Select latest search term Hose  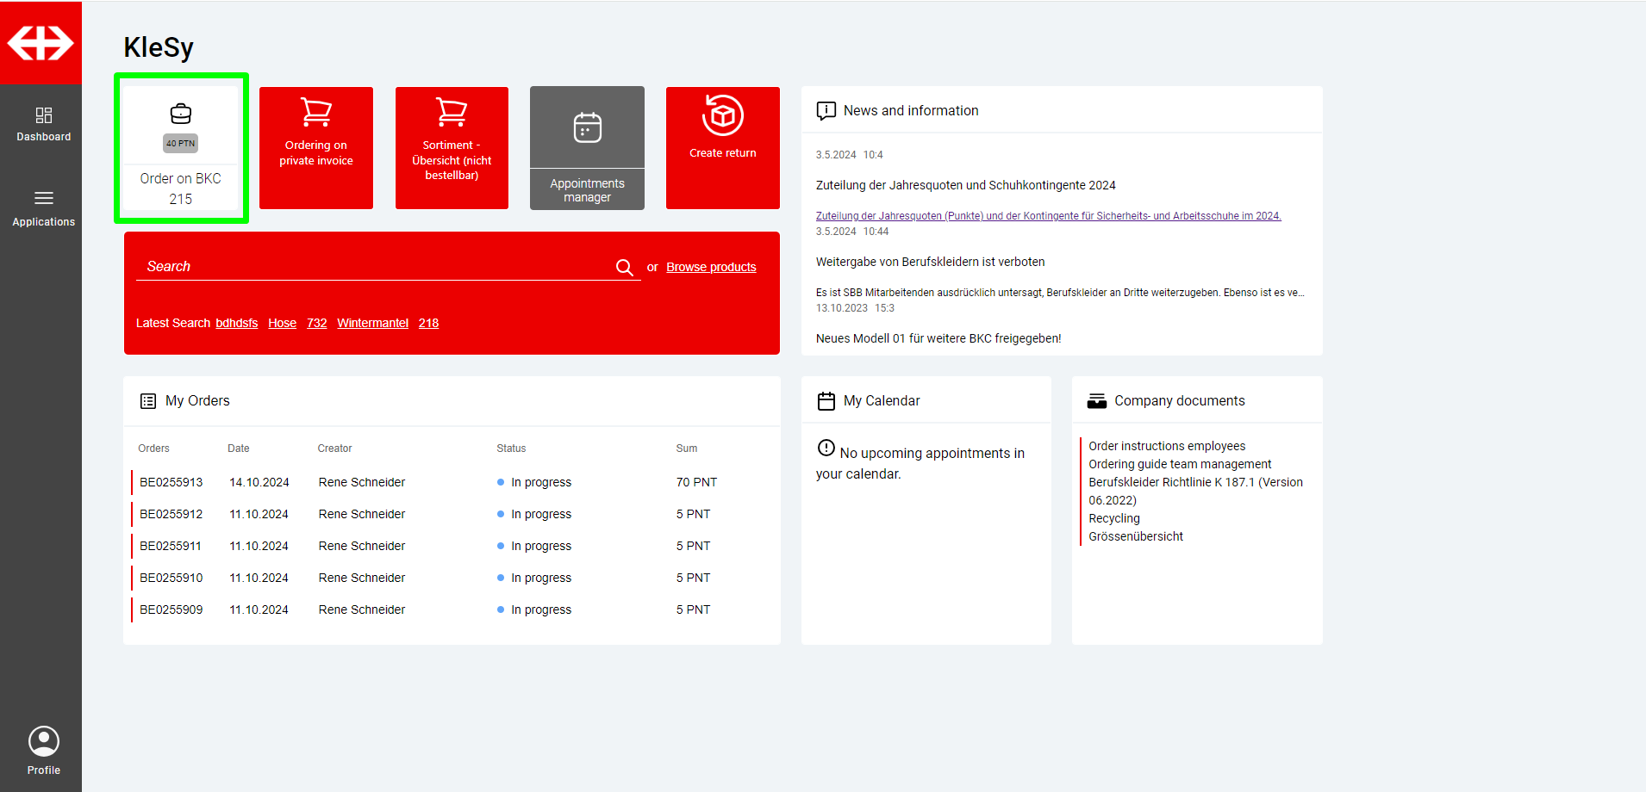282,323
